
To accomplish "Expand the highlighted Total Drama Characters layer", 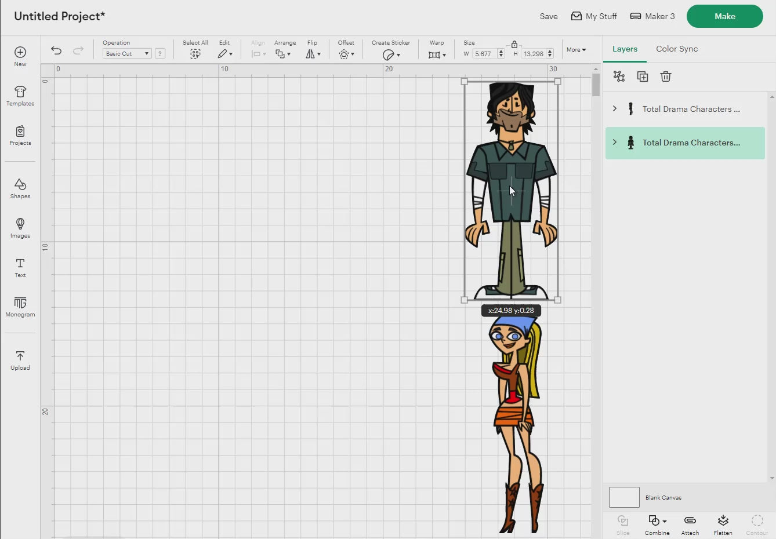I will [615, 142].
